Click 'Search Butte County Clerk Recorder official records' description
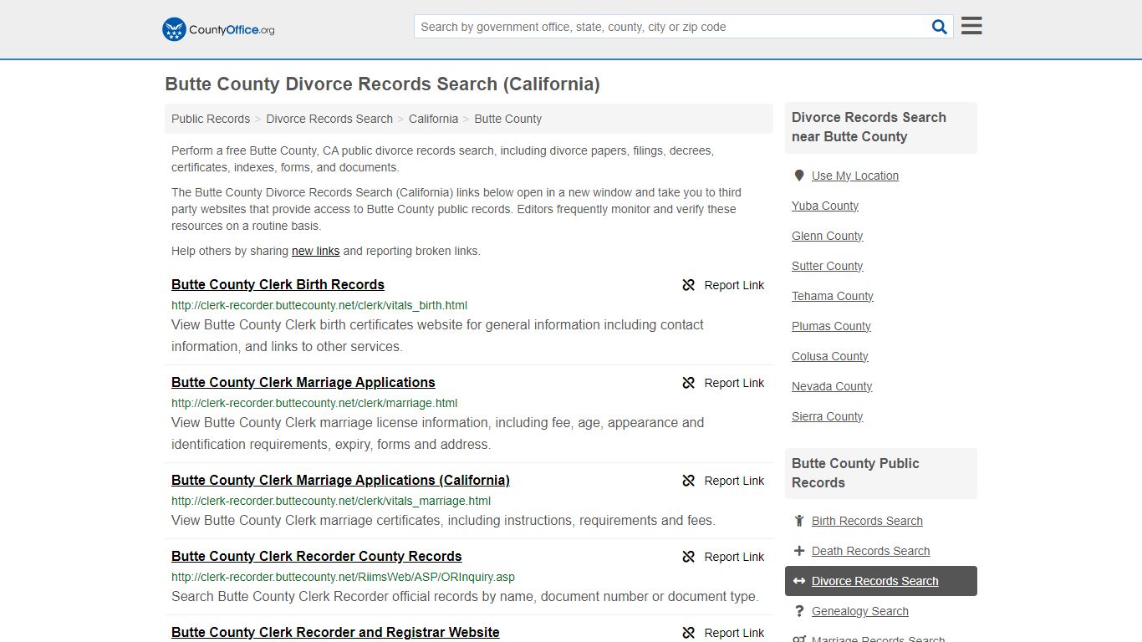 (x=465, y=596)
